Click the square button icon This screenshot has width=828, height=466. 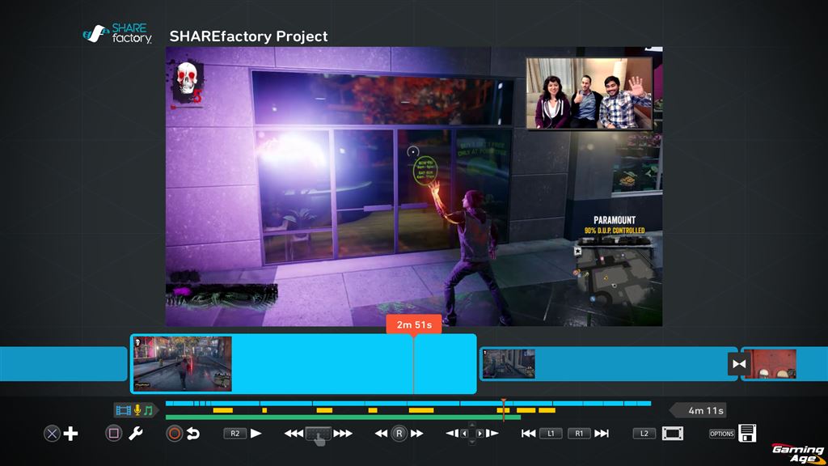click(113, 434)
